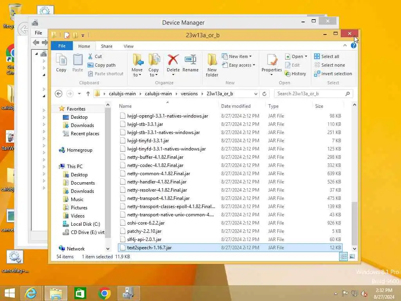
Task: Click calubjs-main first breadcrumb segment
Action: [x=122, y=94]
